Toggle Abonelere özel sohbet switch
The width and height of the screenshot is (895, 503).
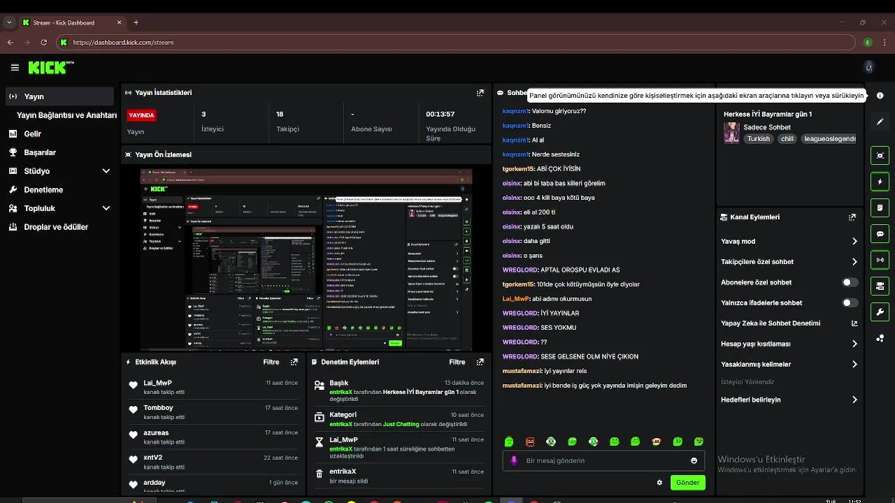pos(850,282)
